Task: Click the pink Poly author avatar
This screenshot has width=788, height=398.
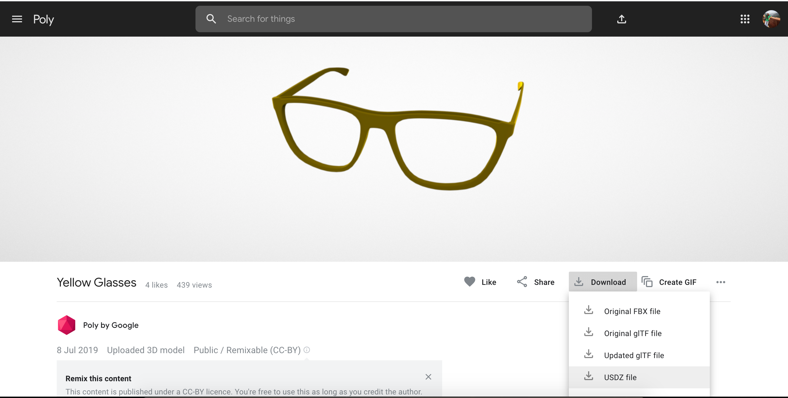Action: [66, 325]
